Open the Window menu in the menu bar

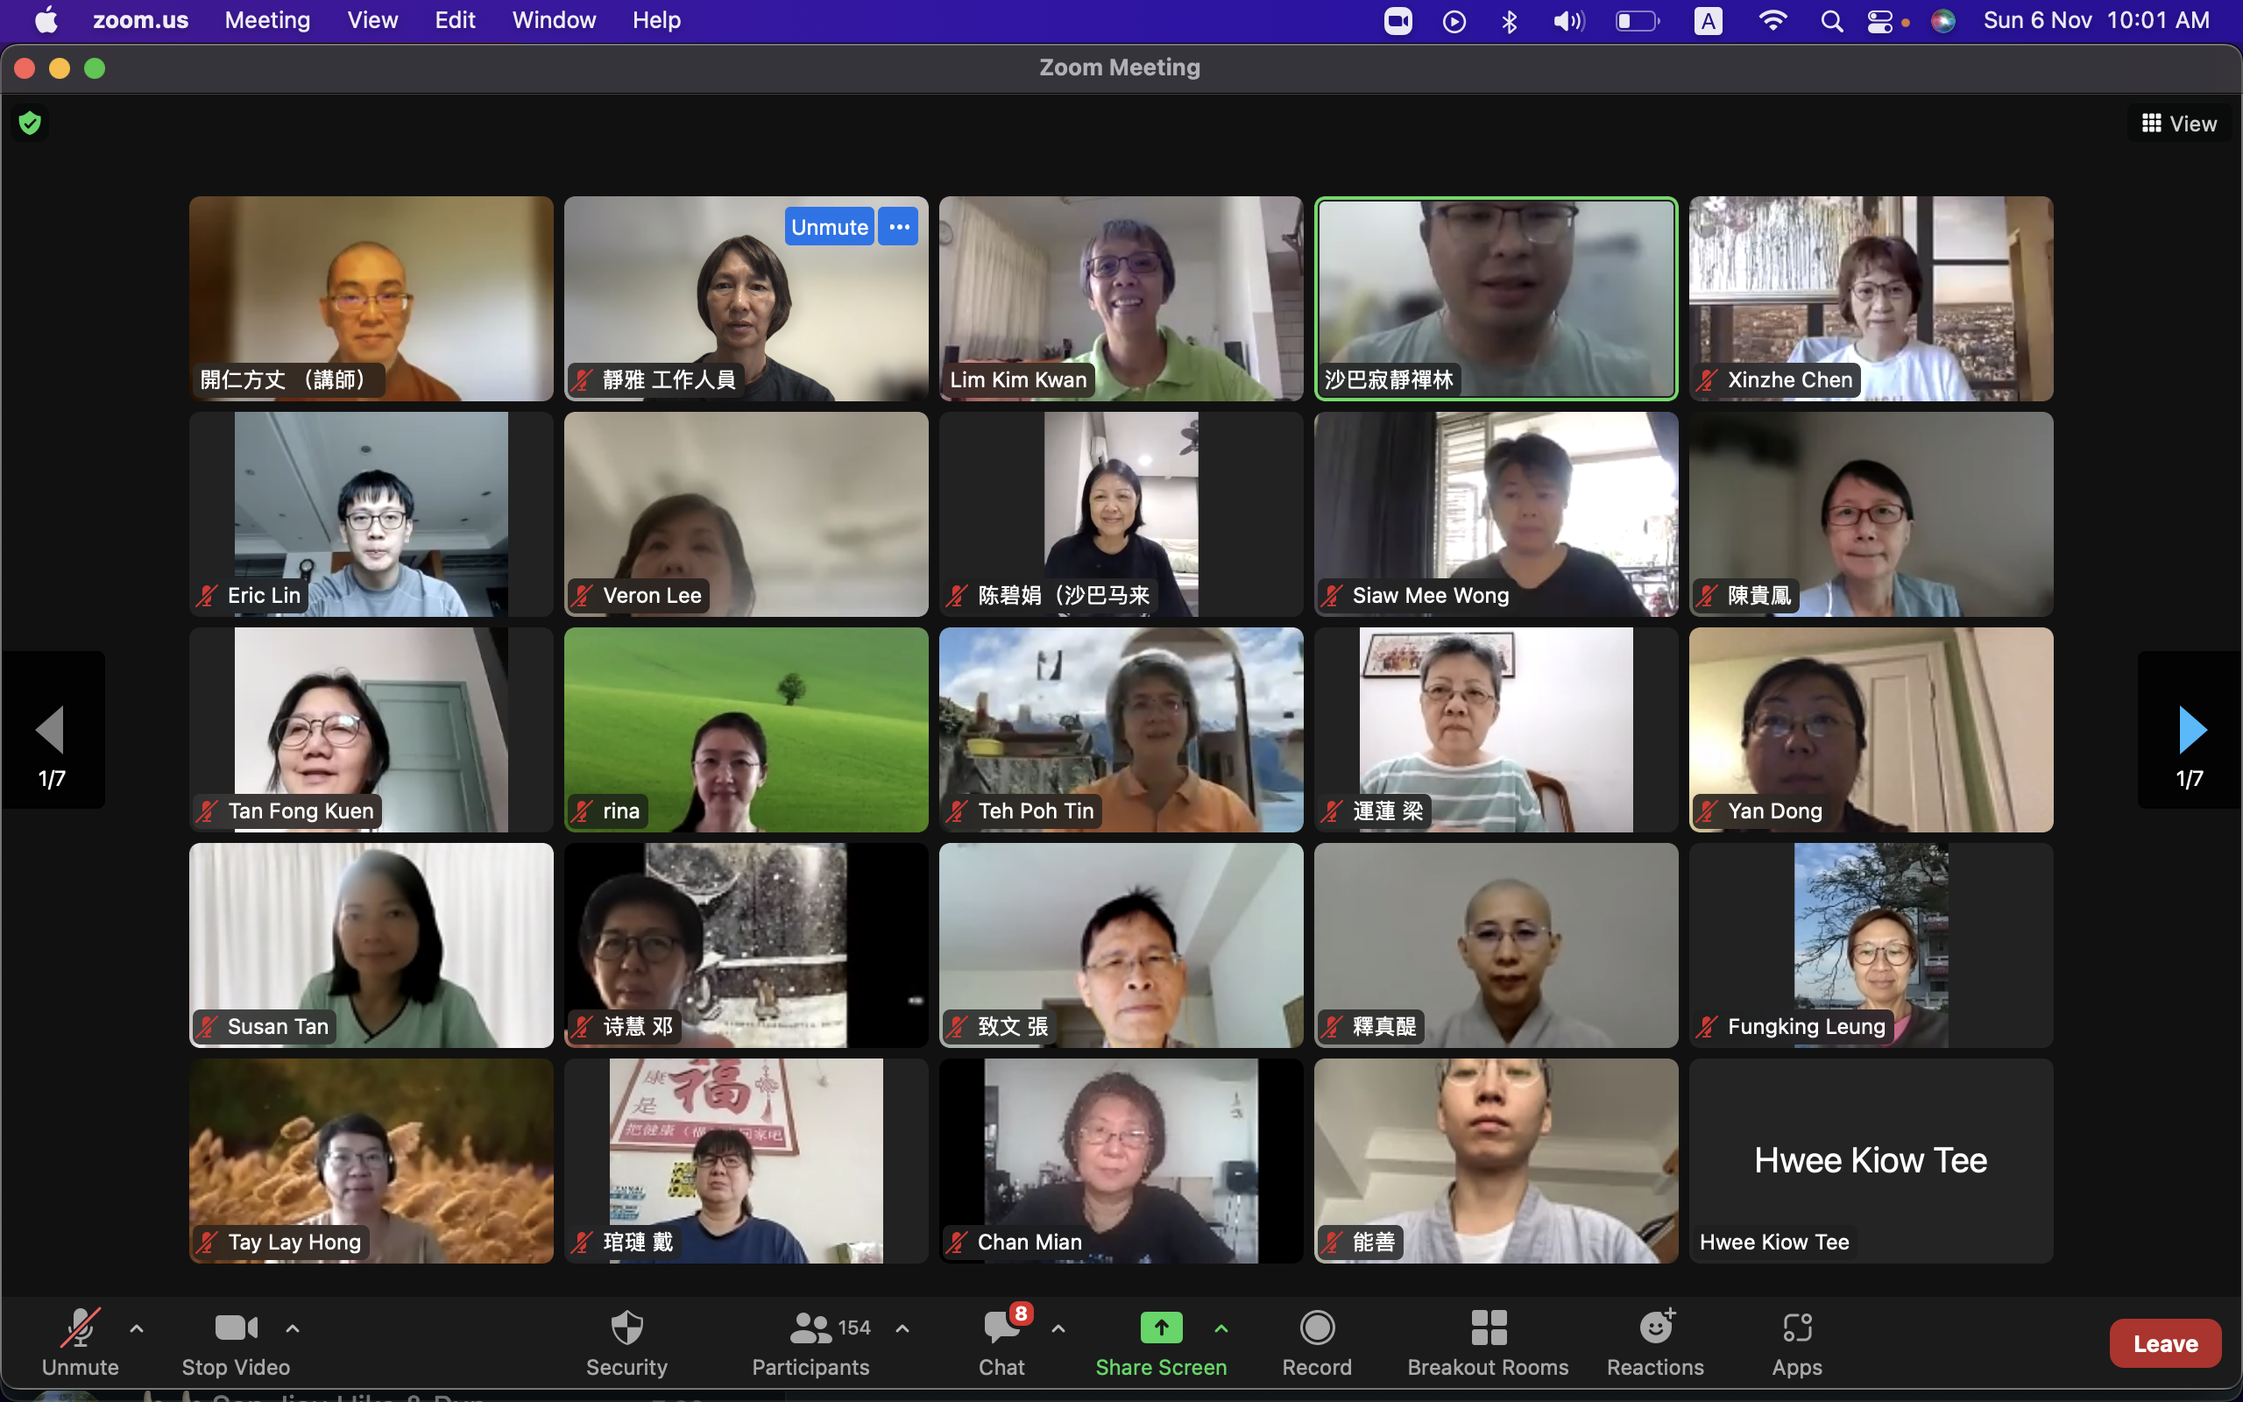554,20
